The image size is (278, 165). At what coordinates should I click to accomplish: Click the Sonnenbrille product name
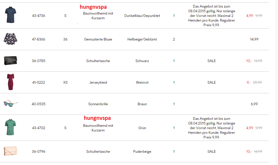pos(98,104)
